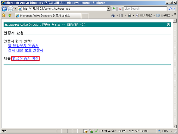
Task: Open the 웹 브라우저 인증서 link
Action: (23, 46)
